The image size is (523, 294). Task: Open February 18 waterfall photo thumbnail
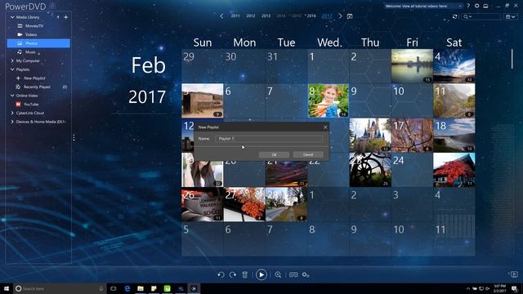(454, 136)
